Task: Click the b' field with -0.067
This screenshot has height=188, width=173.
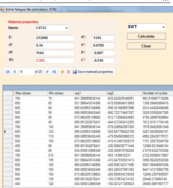Action: (103, 53)
